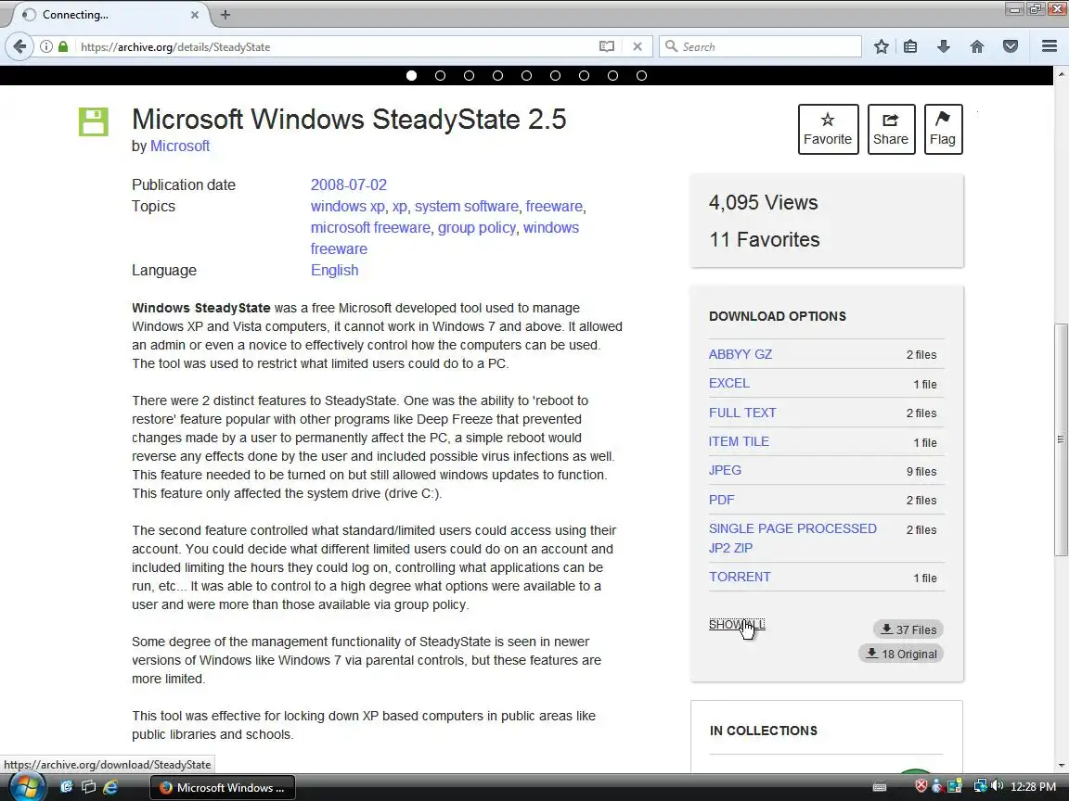Click the green floppy disk software icon

(x=94, y=122)
